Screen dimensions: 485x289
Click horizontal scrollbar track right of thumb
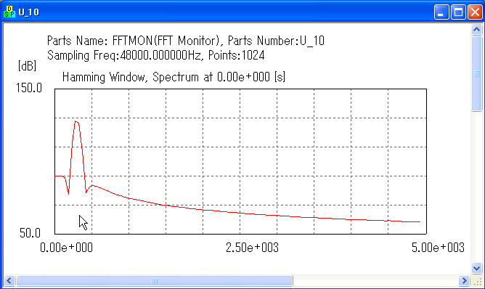[x=375, y=280]
